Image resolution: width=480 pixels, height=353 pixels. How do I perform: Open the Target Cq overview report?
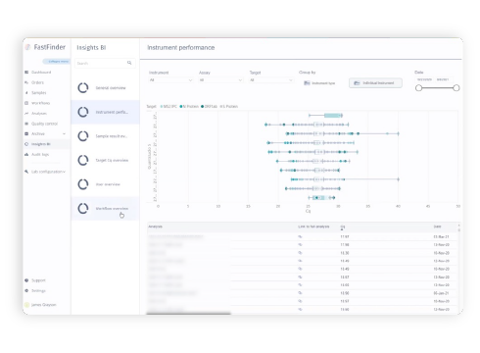coord(105,160)
